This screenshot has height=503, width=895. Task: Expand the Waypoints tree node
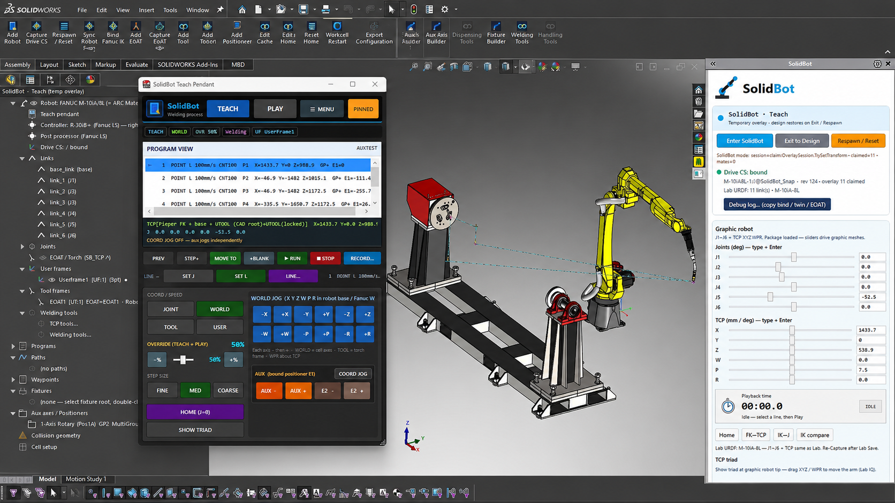(x=13, y=380)
